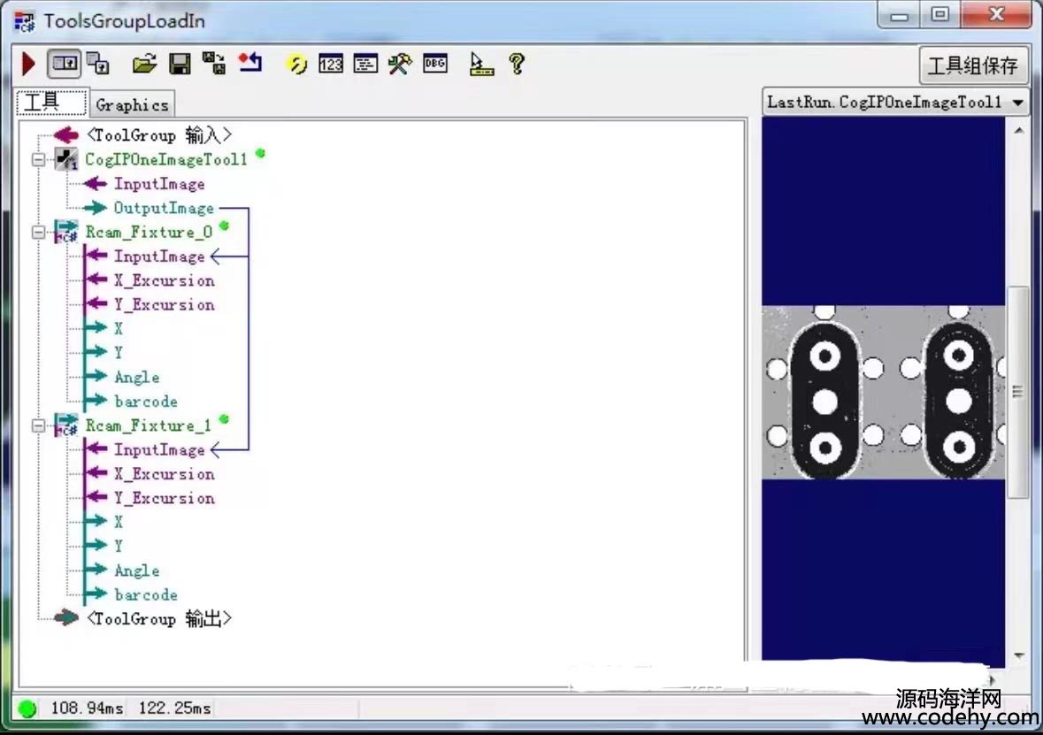The height and width of the screenshot is (735, 1043).
Task: Click the green run status dot of Rcam_Fixture_1
Action: click(x=224, y=420)
